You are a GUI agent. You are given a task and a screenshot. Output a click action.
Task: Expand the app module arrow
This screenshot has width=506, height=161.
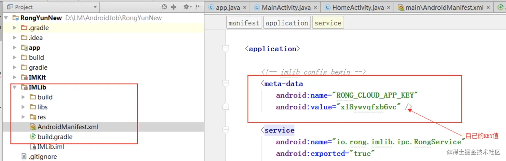tap(15, 48)
